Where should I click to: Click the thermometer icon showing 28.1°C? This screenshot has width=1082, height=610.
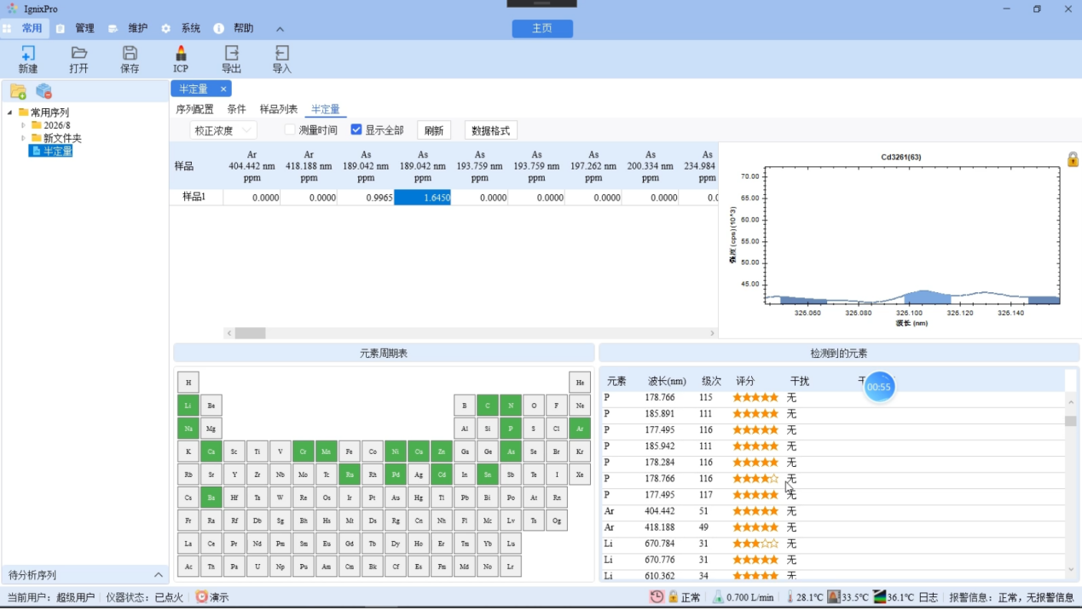[x=790, y=597]
